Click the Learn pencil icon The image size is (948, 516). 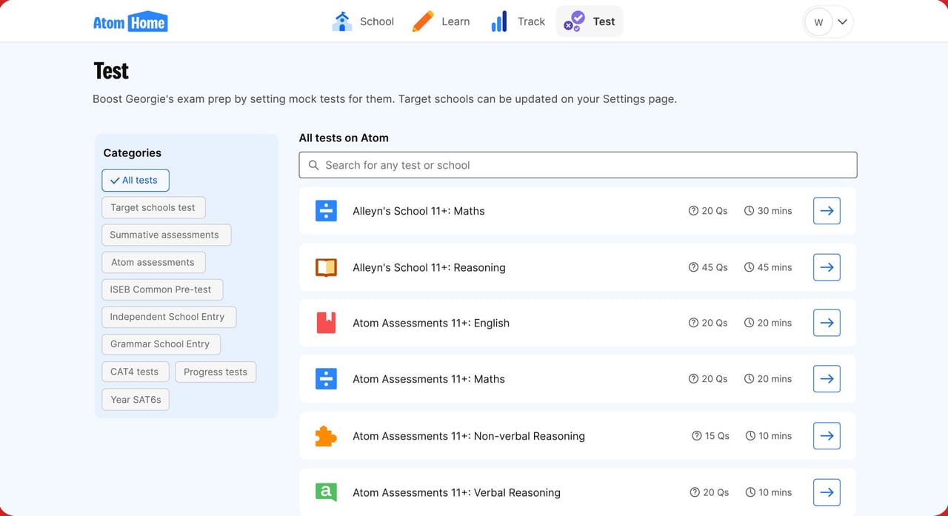click(423, 21)
